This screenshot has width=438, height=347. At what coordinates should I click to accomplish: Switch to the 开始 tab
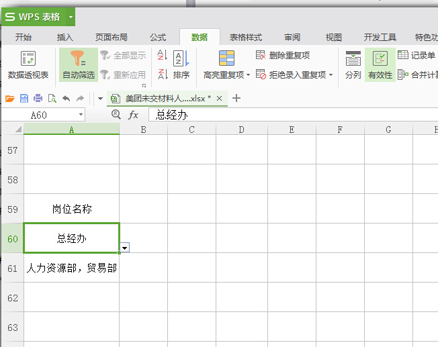(24, 37)
